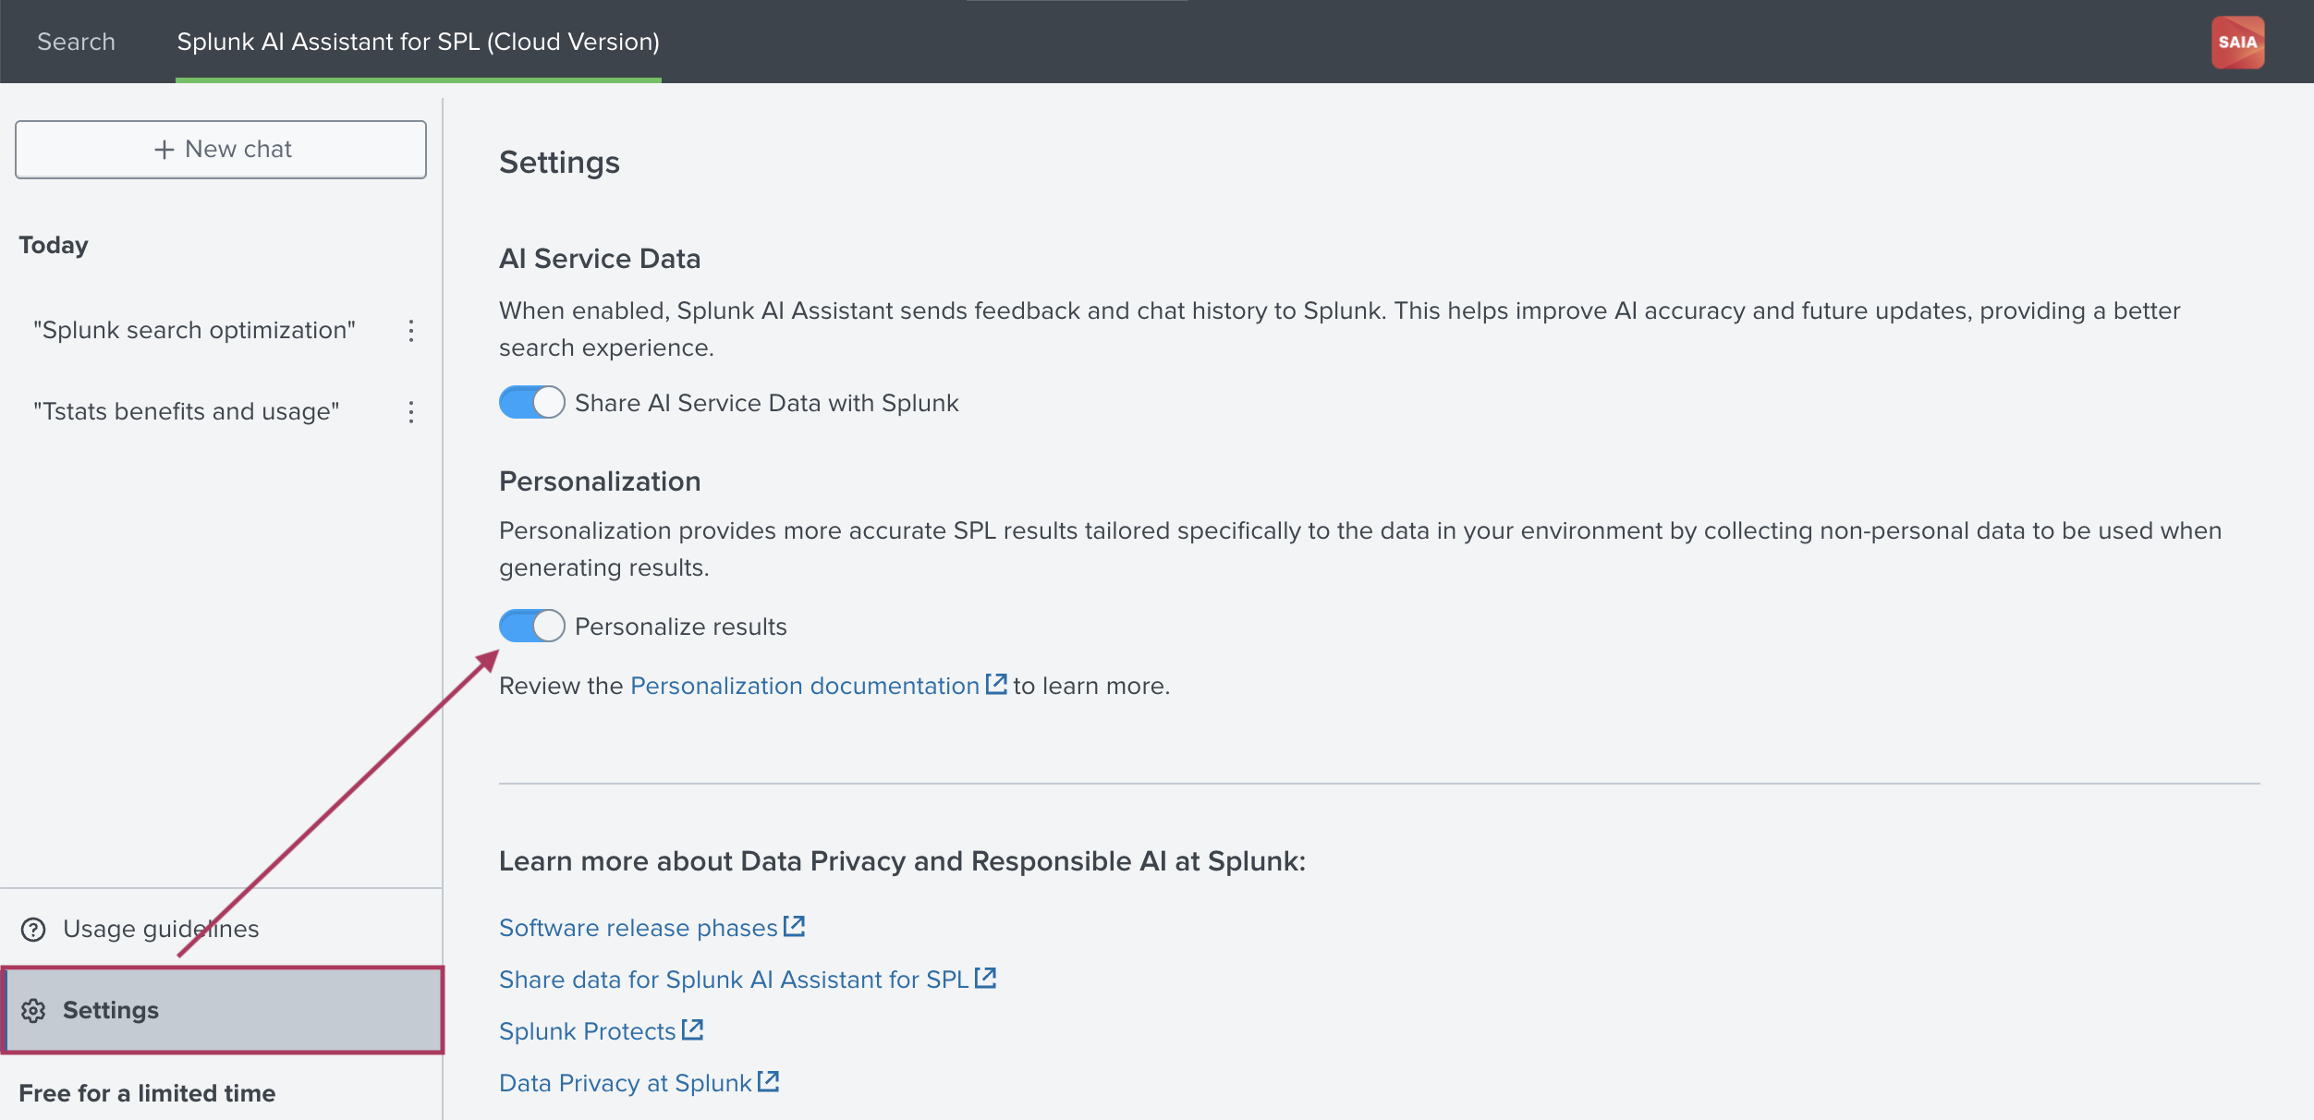Image resolution: width=2314 pixels, height=1120 pixels.
Task: Open Usage guidelines in the sidebar
Action: pos(222,929)
